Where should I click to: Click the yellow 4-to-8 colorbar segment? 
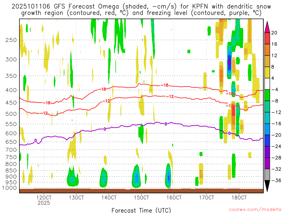(267, 72)
